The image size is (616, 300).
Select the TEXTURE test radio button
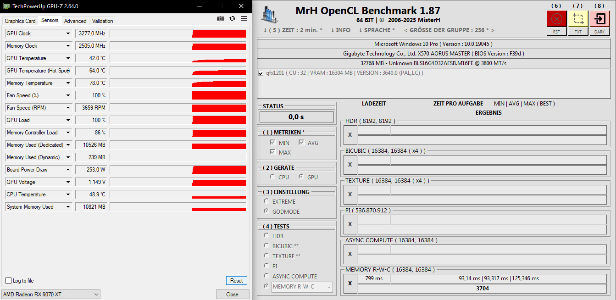[266, 256]
